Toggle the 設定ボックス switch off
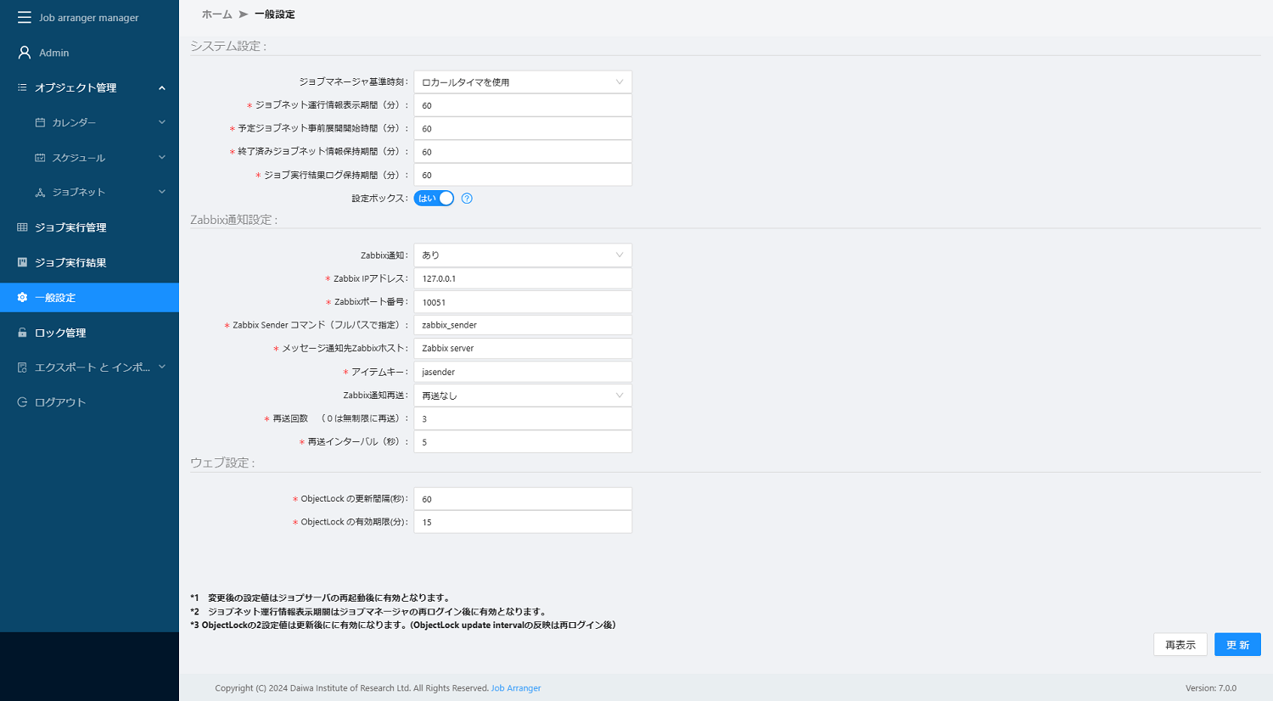Image resolution: width=1273 pixels, height=701 pixels. pos(434,199)
